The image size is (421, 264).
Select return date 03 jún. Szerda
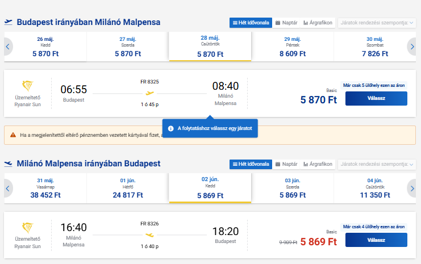coord(293,188)
